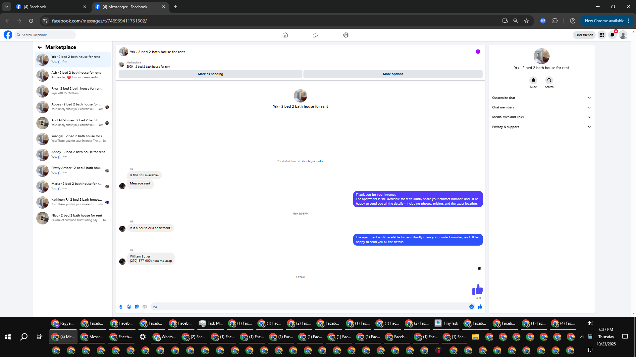Open the sticker picker icon

point(137,307)
